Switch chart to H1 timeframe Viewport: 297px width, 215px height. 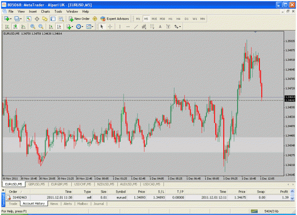pos(171,19)
